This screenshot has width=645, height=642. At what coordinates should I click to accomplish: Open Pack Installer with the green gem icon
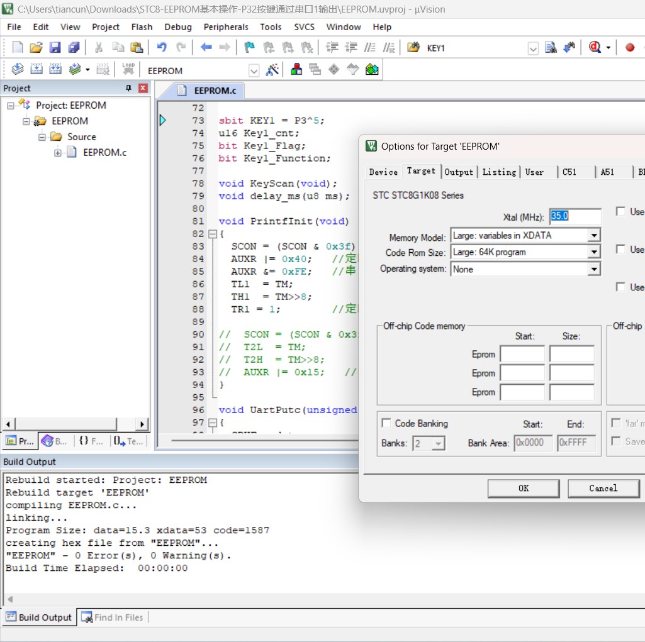(372, 69)
